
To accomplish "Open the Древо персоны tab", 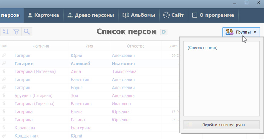I will [x=91, y=15].
